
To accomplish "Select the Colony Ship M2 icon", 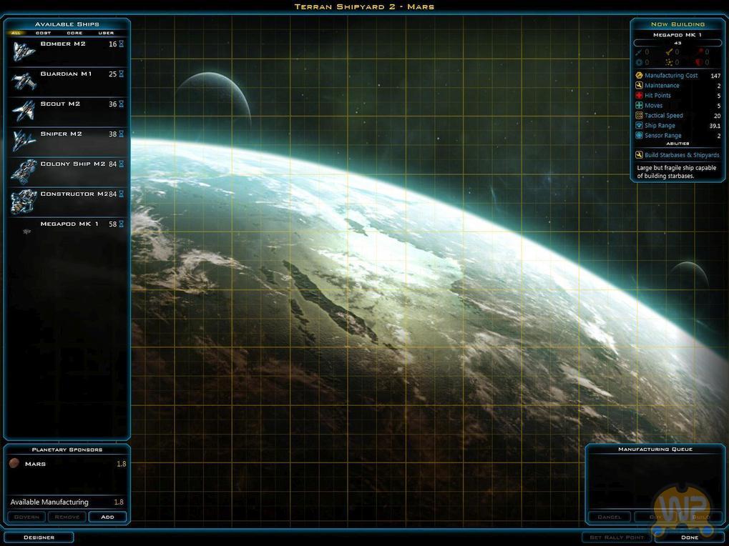I will [x=24, y=172].
